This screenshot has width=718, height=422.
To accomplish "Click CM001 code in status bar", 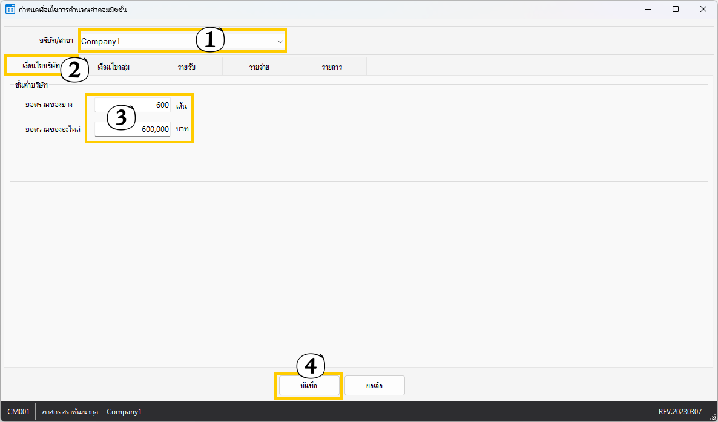I will click(x=18, y=412).
